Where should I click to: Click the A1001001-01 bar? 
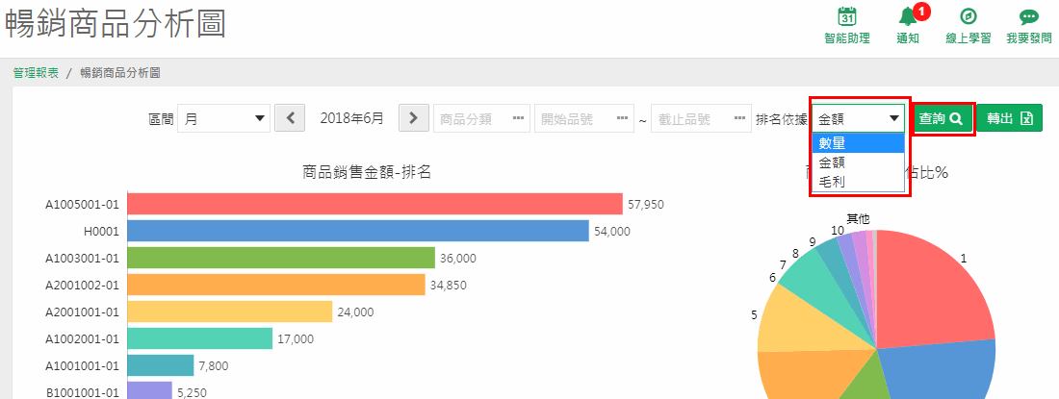coord(161,365)
